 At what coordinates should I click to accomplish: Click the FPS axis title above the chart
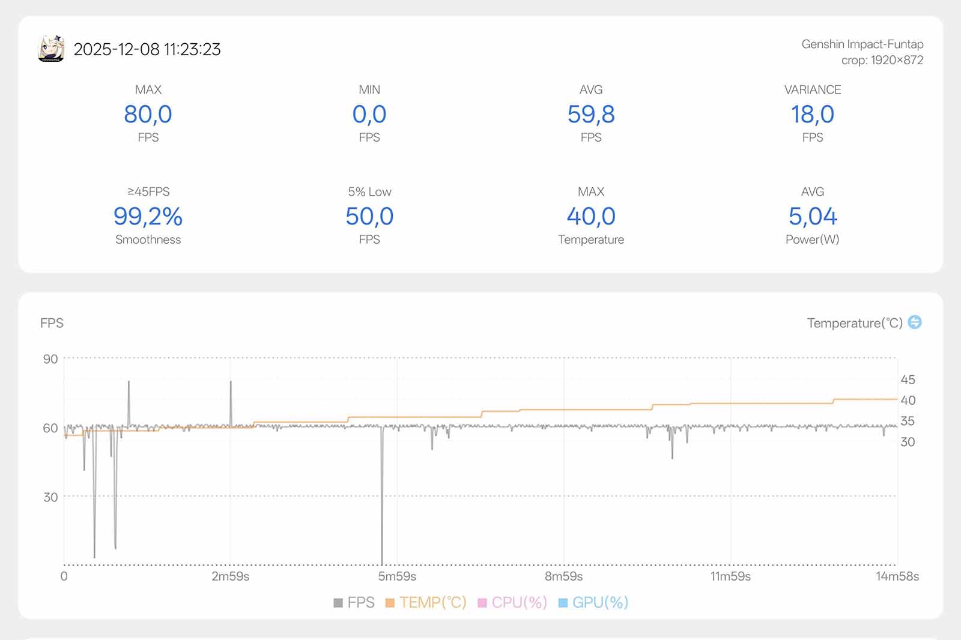coord(52,323)
